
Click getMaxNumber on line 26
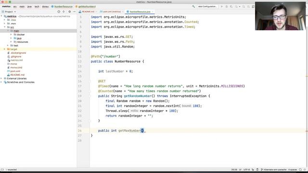click(129, 131)
